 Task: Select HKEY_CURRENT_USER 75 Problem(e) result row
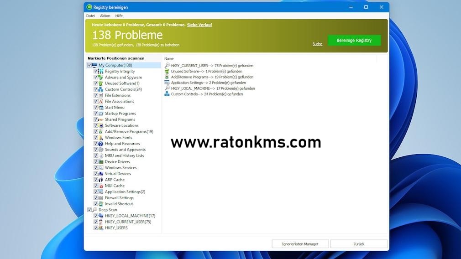pos(209,66)
